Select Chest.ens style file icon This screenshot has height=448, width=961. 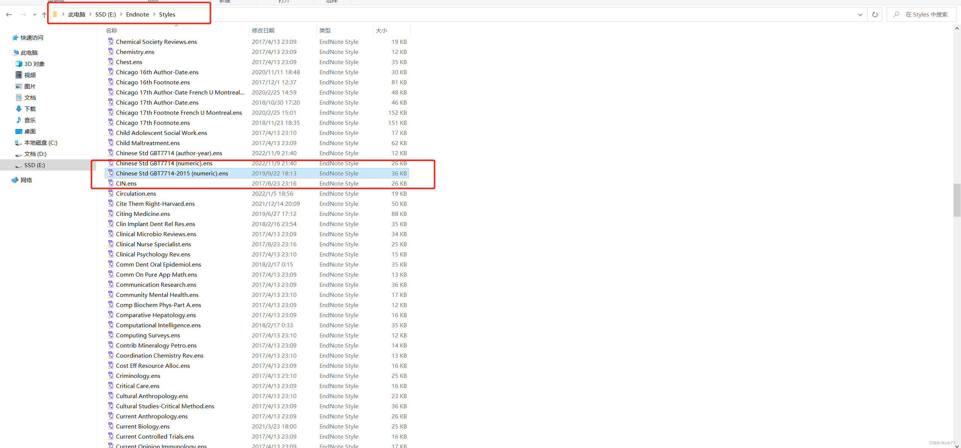pos(110,62)
